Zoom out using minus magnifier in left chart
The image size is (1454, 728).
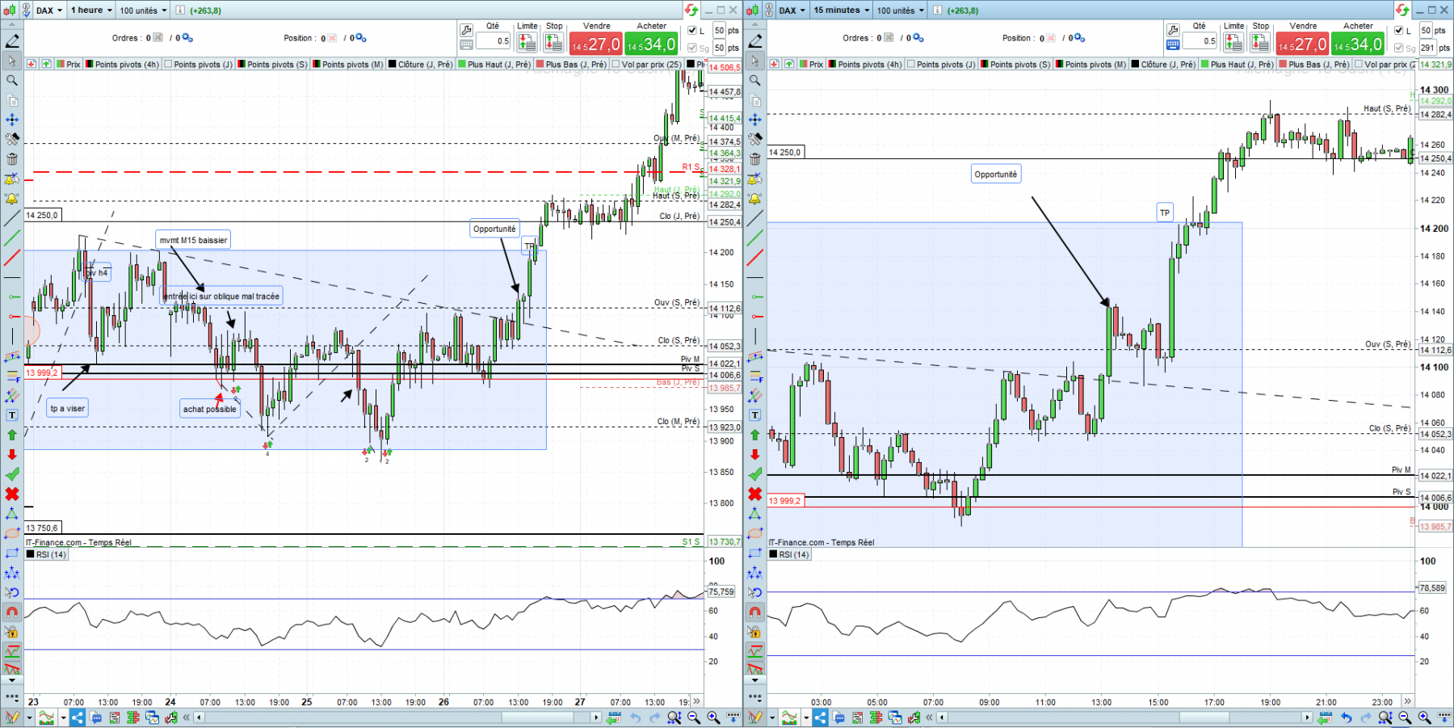(x=694, y=717)
